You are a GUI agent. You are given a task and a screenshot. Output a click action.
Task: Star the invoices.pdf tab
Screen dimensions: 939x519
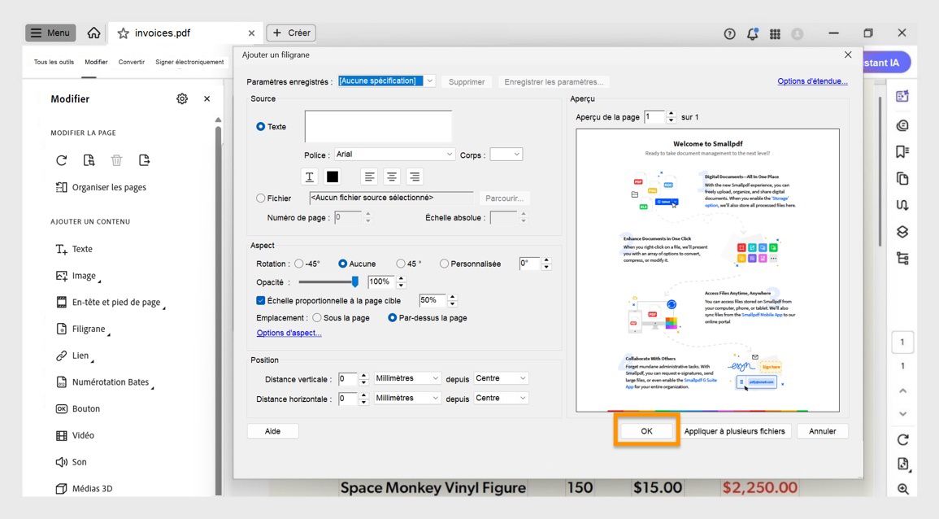[124, 33]
